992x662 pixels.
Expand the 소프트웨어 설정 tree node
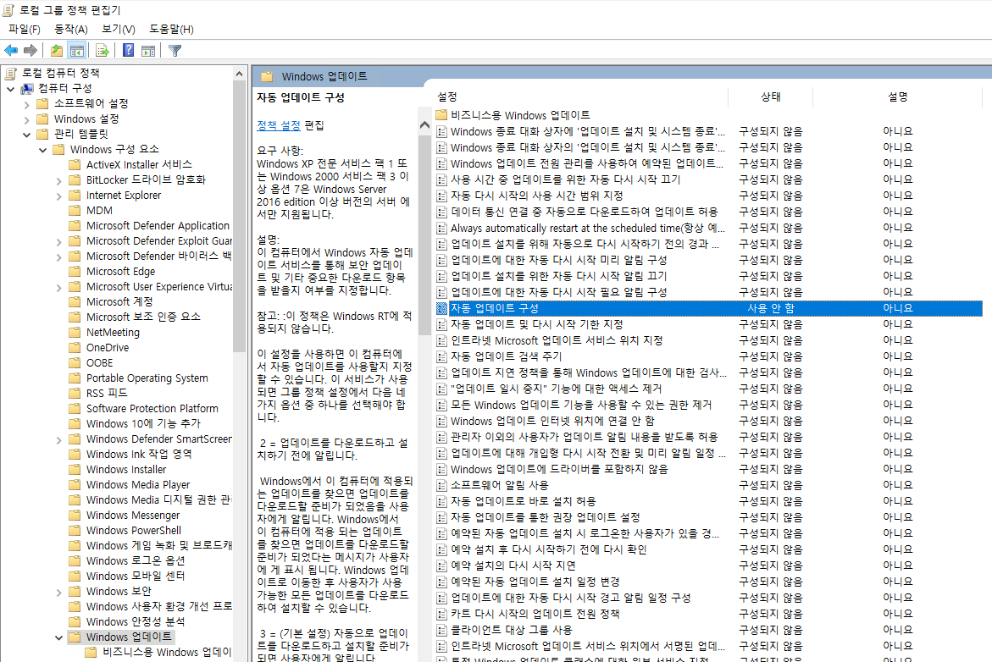pos(26,104)
